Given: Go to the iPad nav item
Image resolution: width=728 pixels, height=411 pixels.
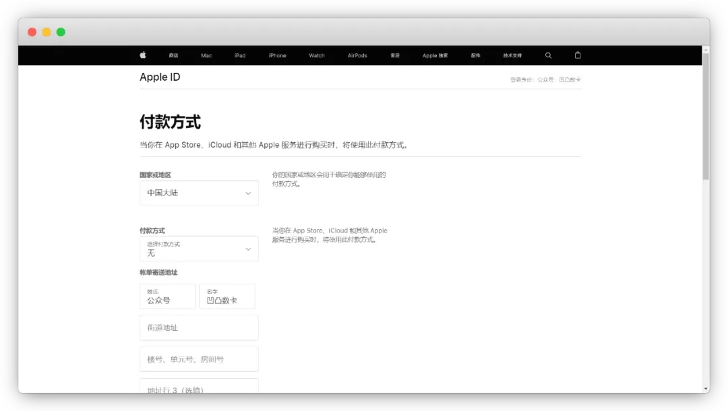Looking at the screenshot, I should 240,56.
